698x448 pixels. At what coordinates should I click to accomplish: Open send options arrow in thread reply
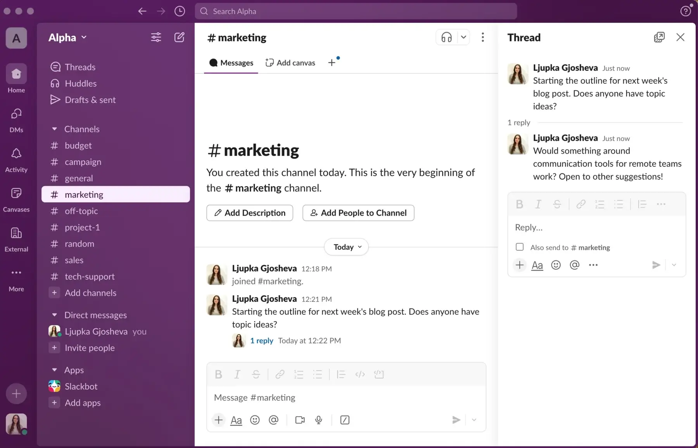(x=674, y=265)
